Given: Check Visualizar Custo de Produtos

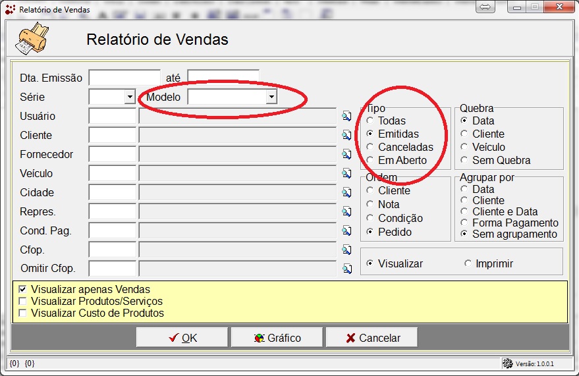Looking at the screenshot, I should 23,313.
